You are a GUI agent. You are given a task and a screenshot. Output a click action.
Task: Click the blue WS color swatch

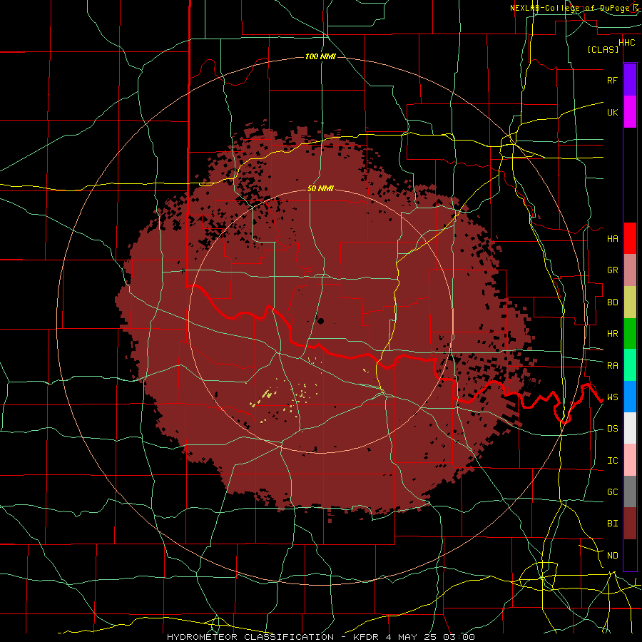(x=630, y=397)
